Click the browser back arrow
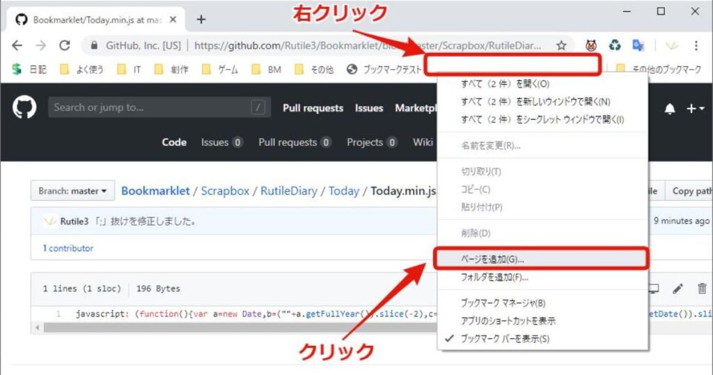 17,45
